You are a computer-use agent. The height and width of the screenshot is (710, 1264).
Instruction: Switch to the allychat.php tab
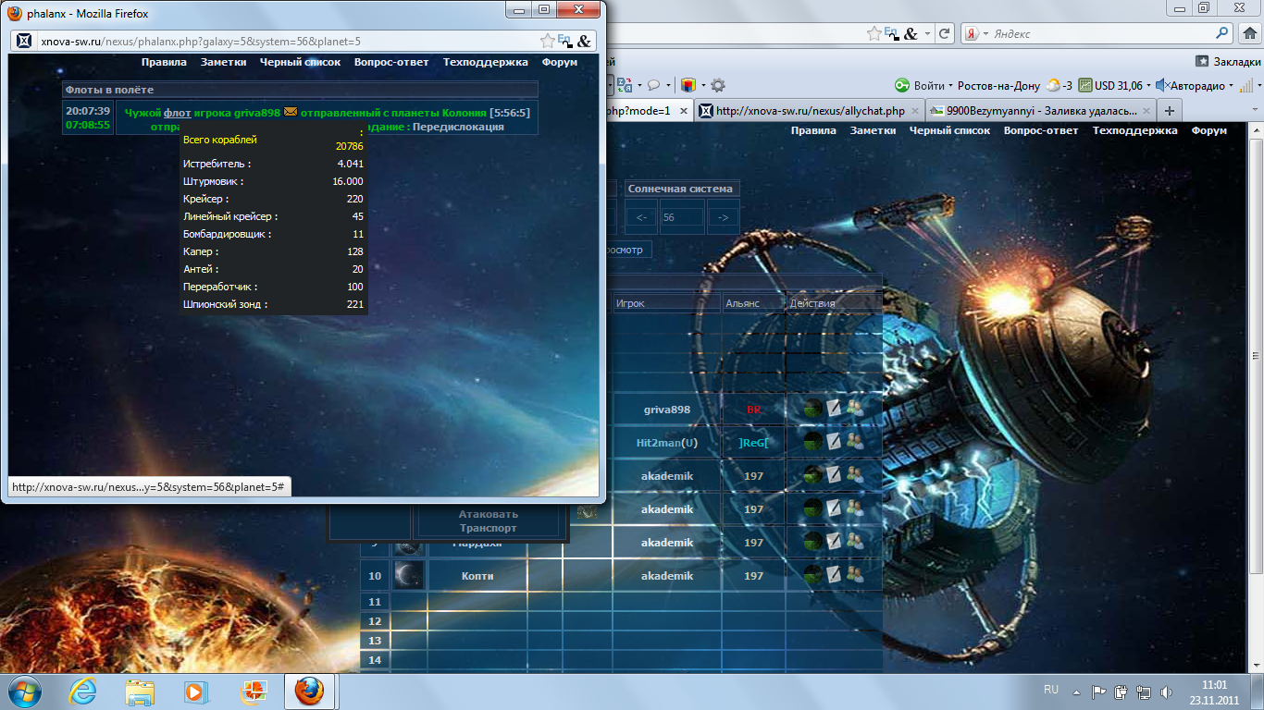809,110
